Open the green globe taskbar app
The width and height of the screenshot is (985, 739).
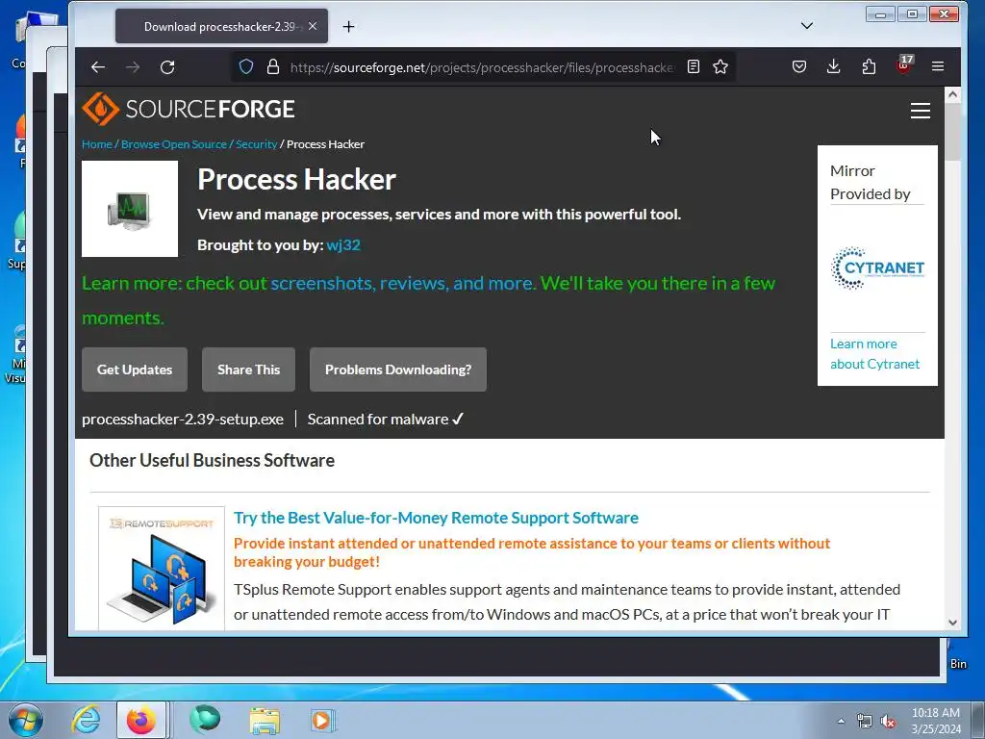205,720
